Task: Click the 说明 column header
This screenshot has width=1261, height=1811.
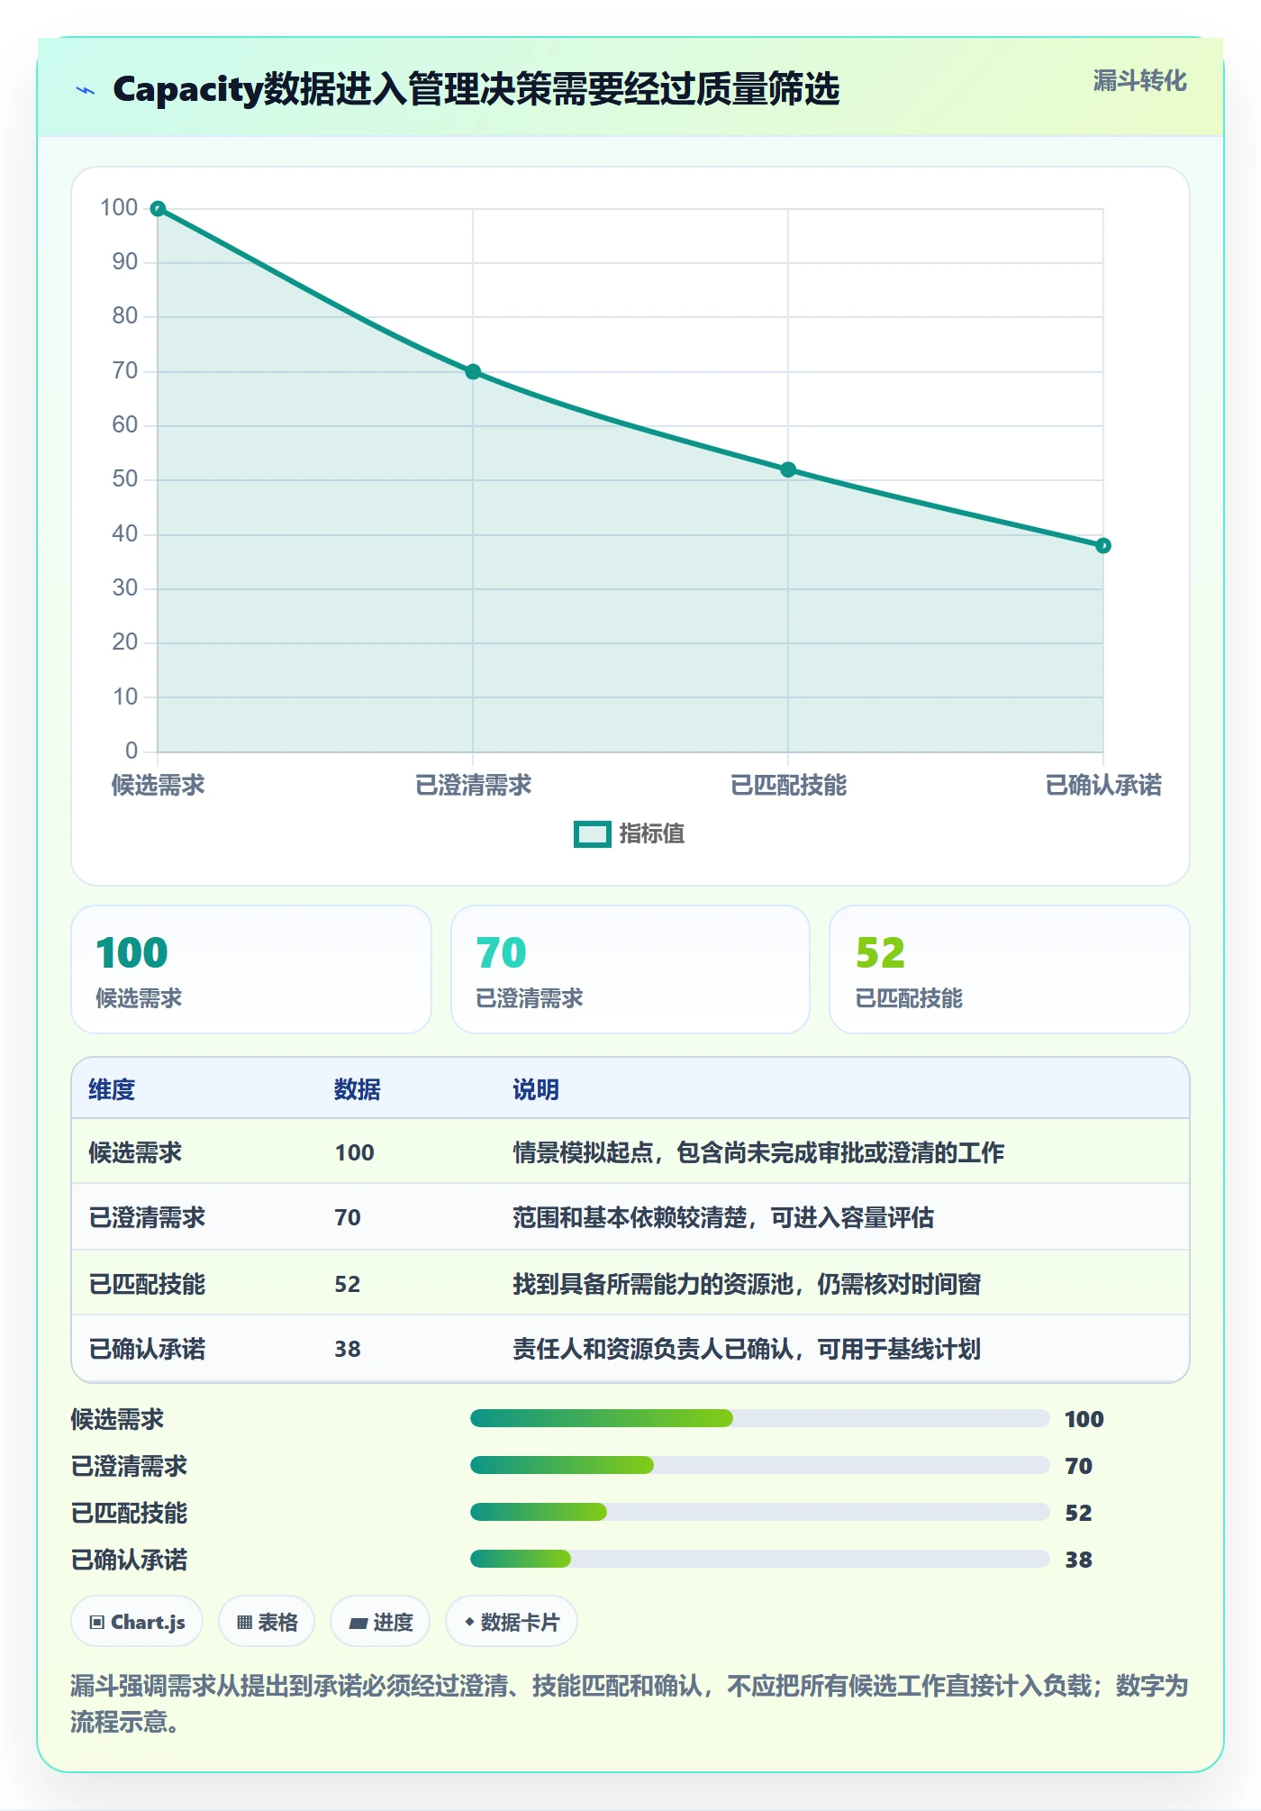Action: coord(536,1089)
